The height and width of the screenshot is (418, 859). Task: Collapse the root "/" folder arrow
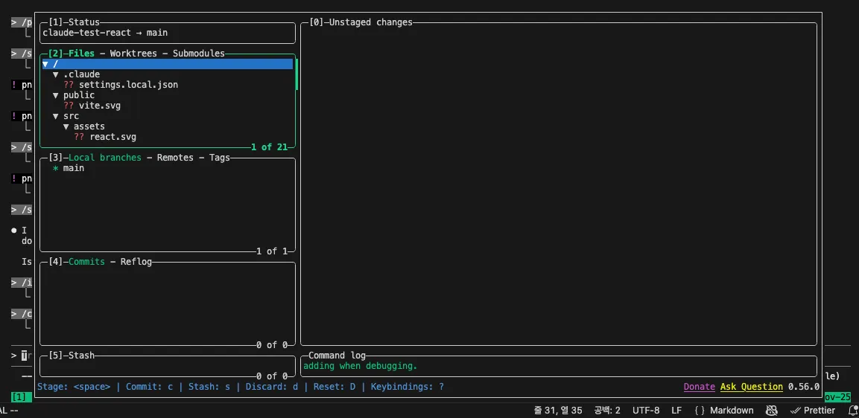click(x=45, y=64)
